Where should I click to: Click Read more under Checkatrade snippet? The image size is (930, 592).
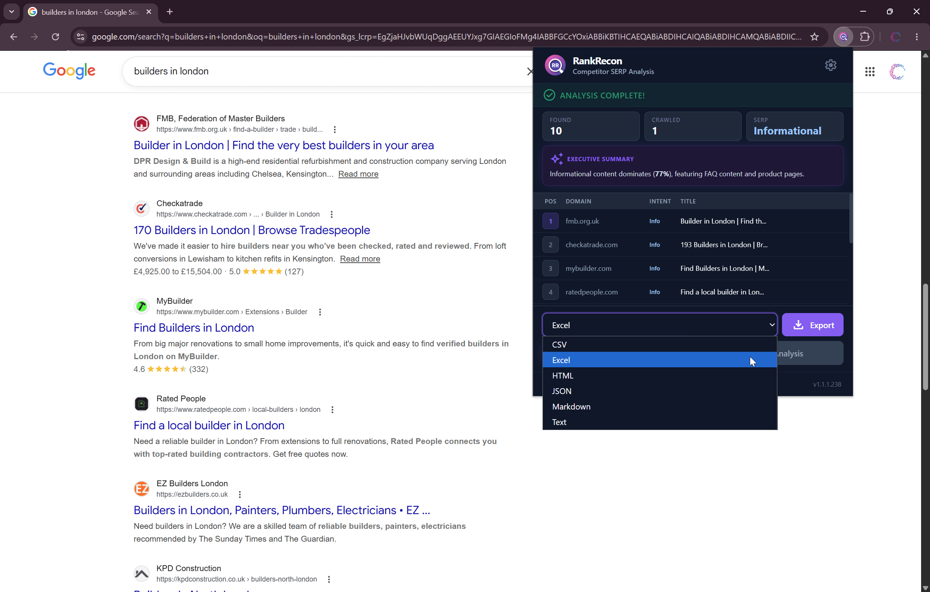tap(360, 259)
